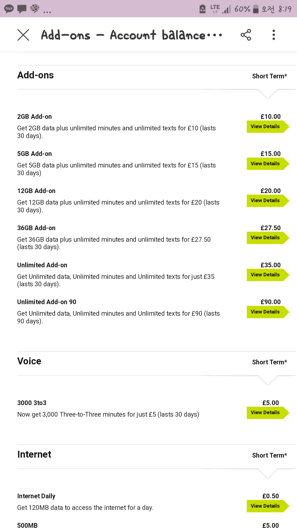
Task: Select Short Term tab in Voice section
Action: pos(269,362)
